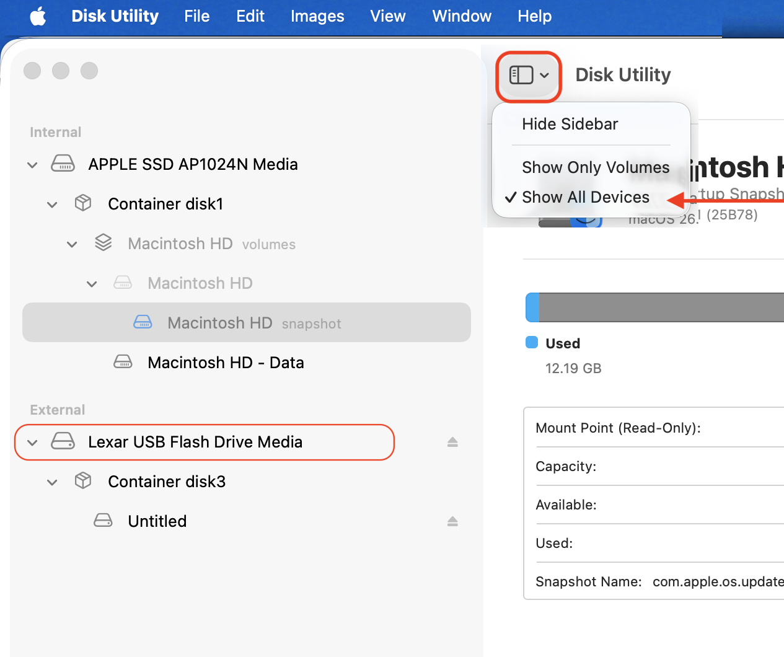The image size is (784, 657).
Task: Collapse the Container disk3 chevron
Action: (53, 482)
